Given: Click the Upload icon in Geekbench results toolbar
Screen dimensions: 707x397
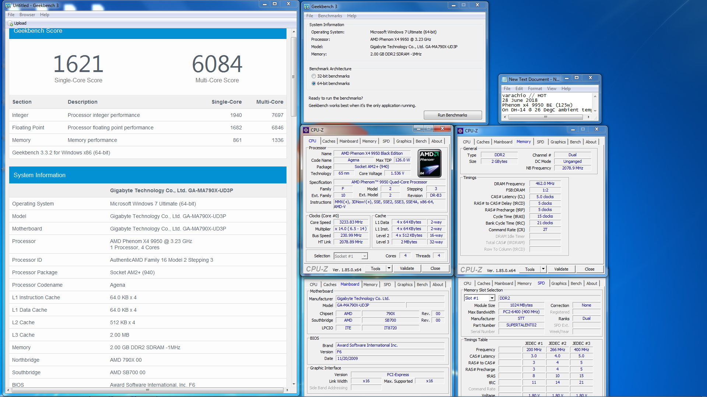Looking at the screenshot, I should click(10, 23).
